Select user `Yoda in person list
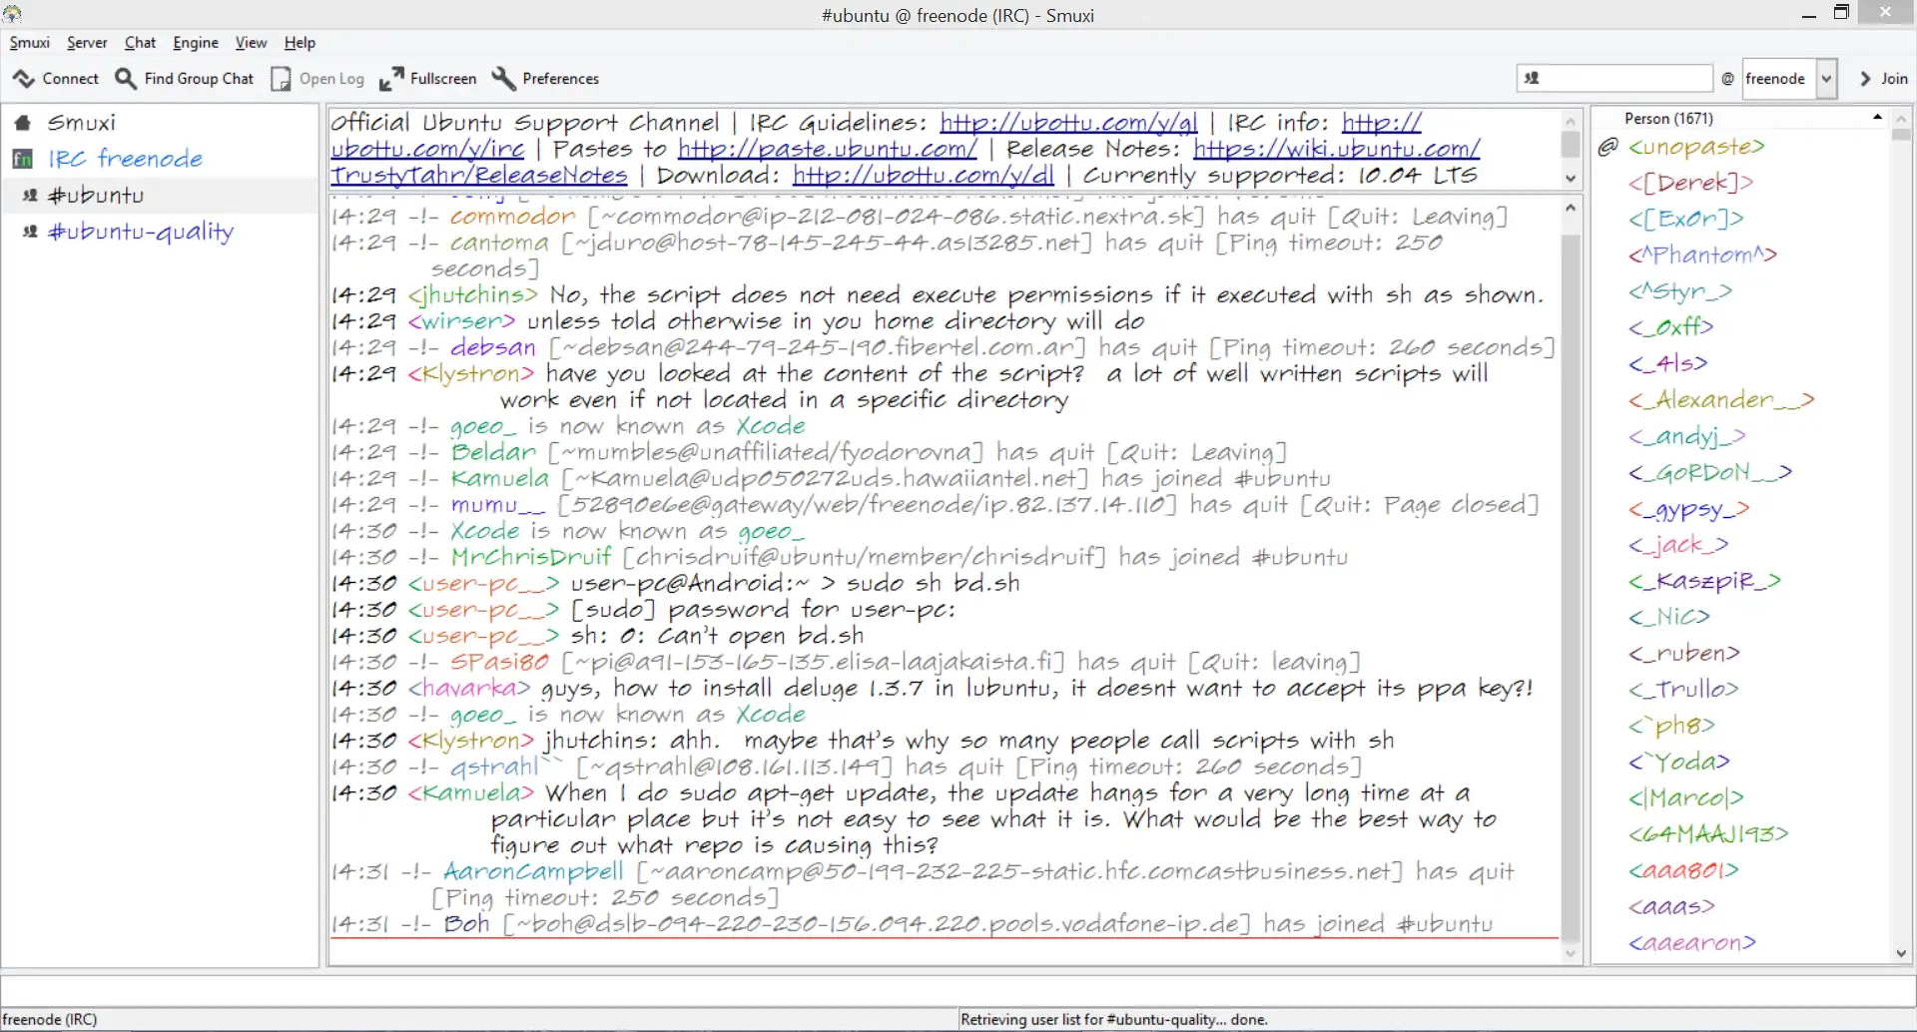Screen dimensions: 1917x1032 pos(1678,763)
